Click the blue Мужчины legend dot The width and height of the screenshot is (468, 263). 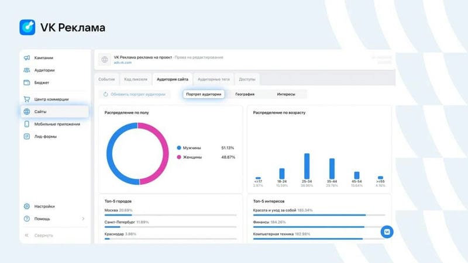pyautogui.click(x=179, y=148)
